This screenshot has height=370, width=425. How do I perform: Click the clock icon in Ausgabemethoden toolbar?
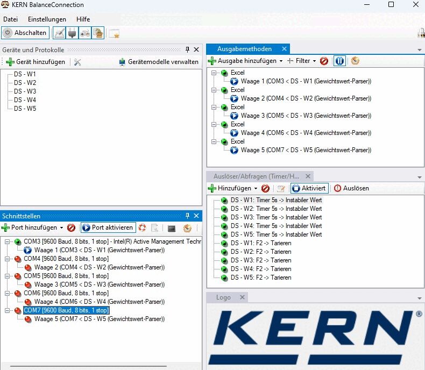[355, 61]
